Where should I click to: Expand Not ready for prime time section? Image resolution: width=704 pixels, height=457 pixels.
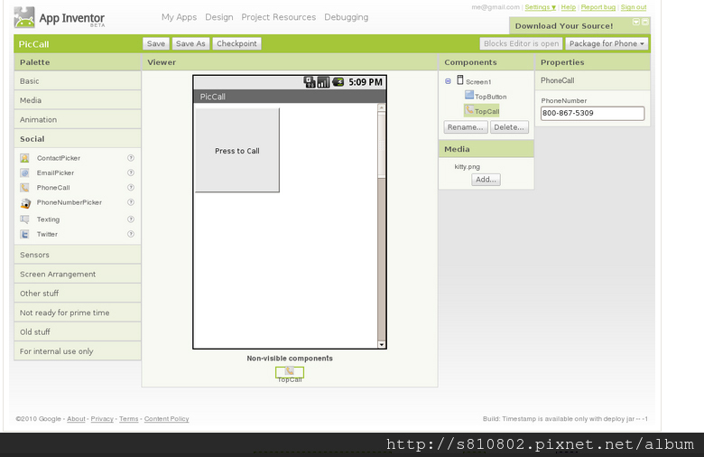(x=78, y=312)
